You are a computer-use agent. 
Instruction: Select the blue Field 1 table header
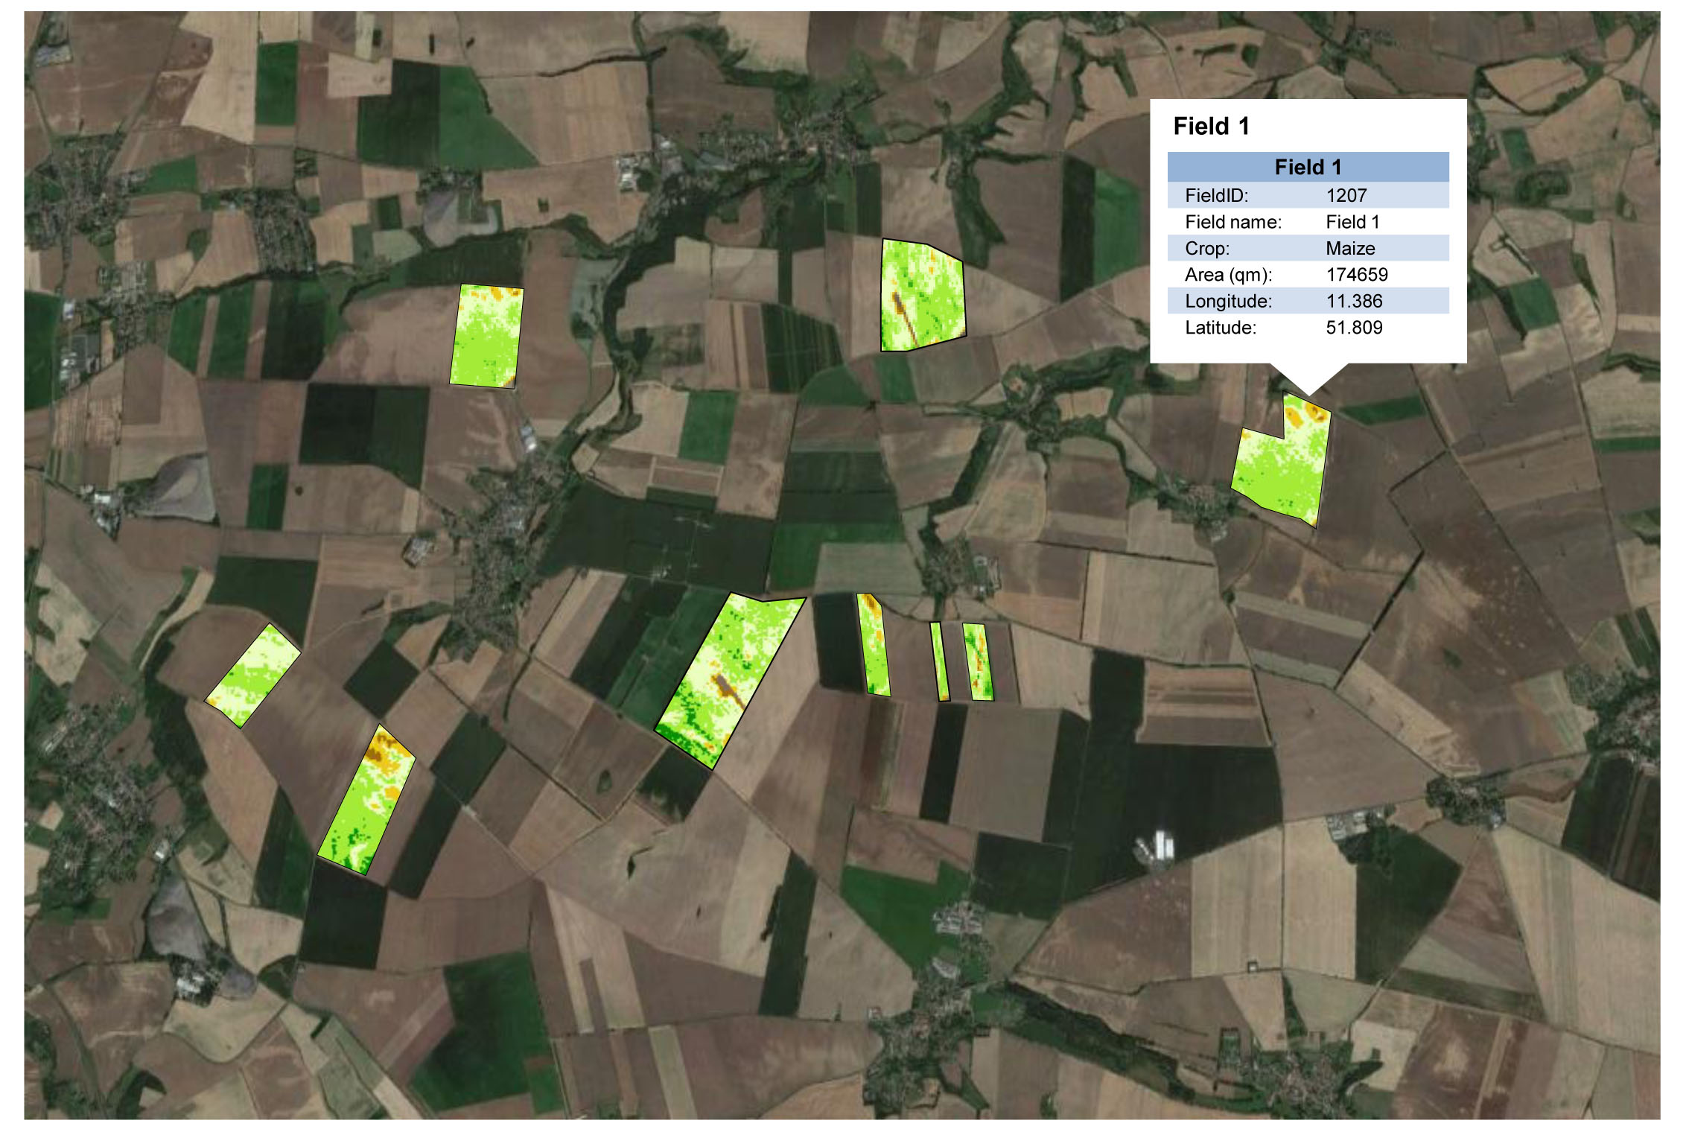1308,167
